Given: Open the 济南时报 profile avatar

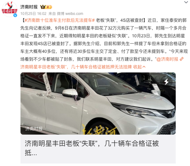Looking at the screenshot, I should (x=9, y=9).
